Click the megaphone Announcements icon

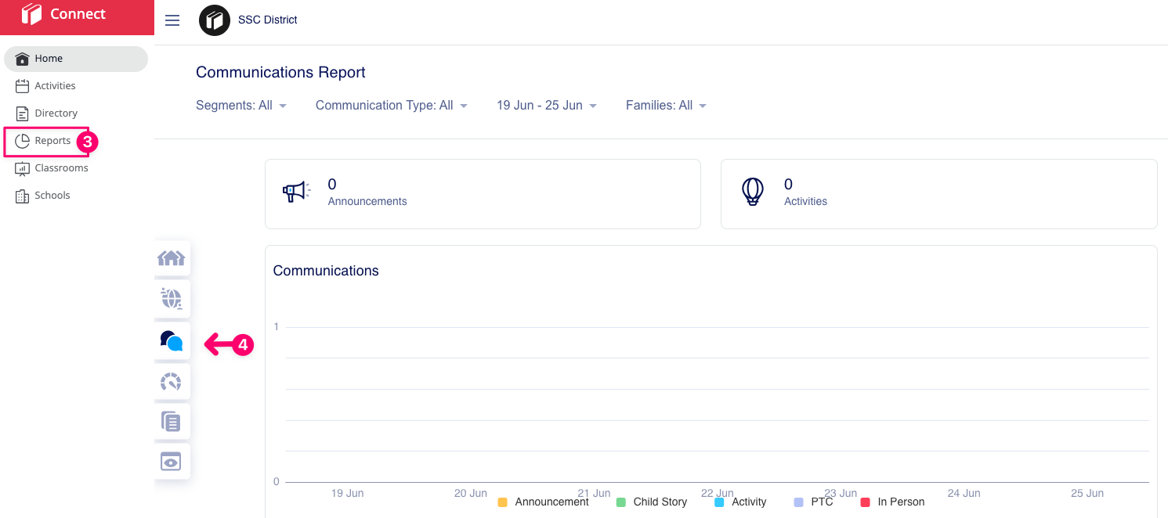pyautogui.click(x=296, y=192)
